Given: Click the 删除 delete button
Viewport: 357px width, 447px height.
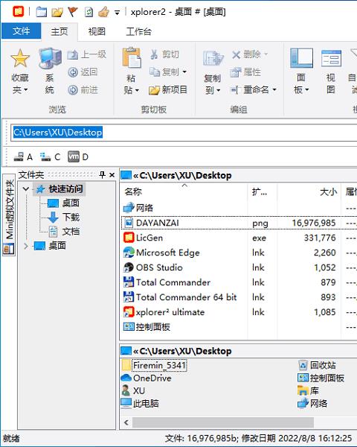Looking at the screenshot, I should coord(246,54).
